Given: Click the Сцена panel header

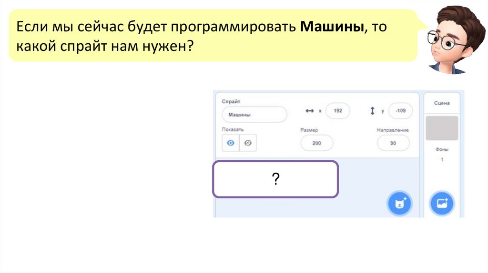Looking at the screenshot, I should point(442,103).
